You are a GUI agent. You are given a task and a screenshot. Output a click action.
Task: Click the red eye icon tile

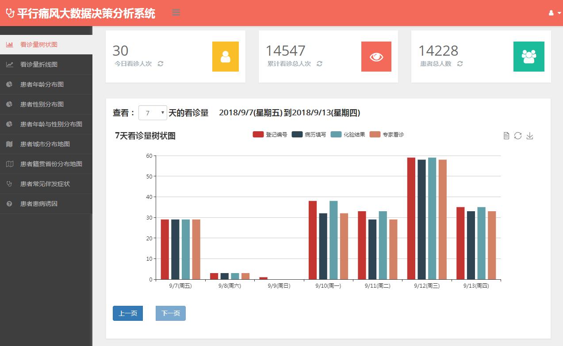(376, 57)
